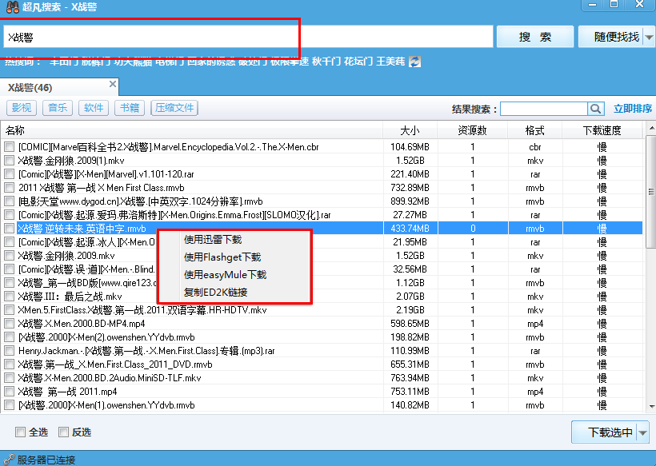Click the 服务器已连接 status text
Viewport: 656px width, 466px height.
pyautogui.click(x=46, y=460)
